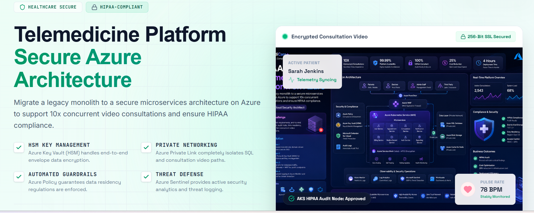Click the PRIVATE NETWORKING feature title
The height and width of the screenshot is (213, 534).
(x=186, y=145)
